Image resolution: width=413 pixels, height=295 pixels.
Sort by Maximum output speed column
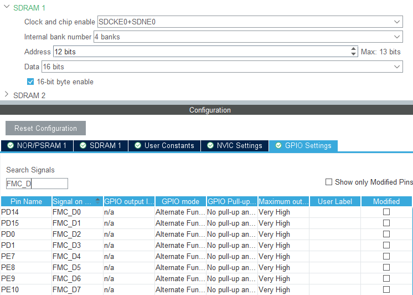point(283,201)
